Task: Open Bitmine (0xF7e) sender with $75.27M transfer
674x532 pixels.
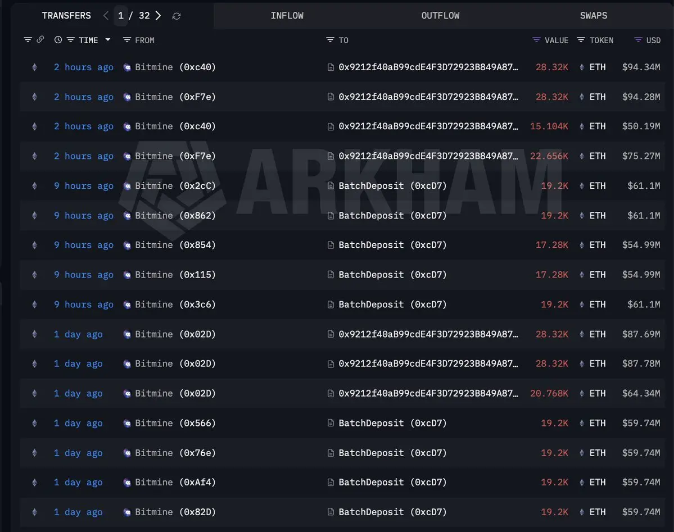Action: tap(175, 156)
